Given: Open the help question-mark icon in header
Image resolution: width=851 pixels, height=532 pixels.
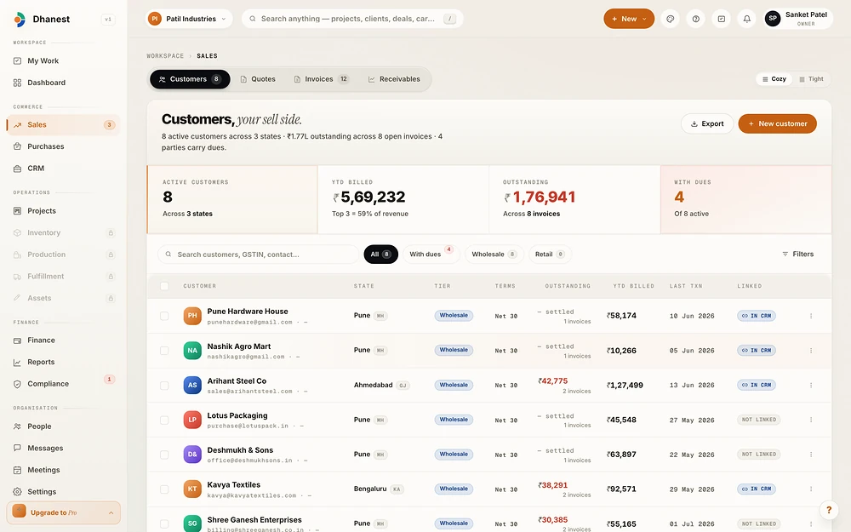Looking at the screenshot, I should tap(696, 19).
